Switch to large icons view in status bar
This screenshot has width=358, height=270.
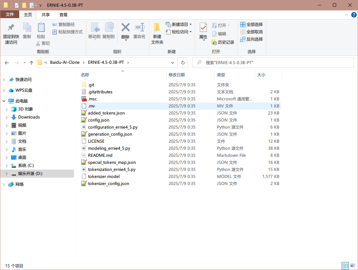coord(353,266)
